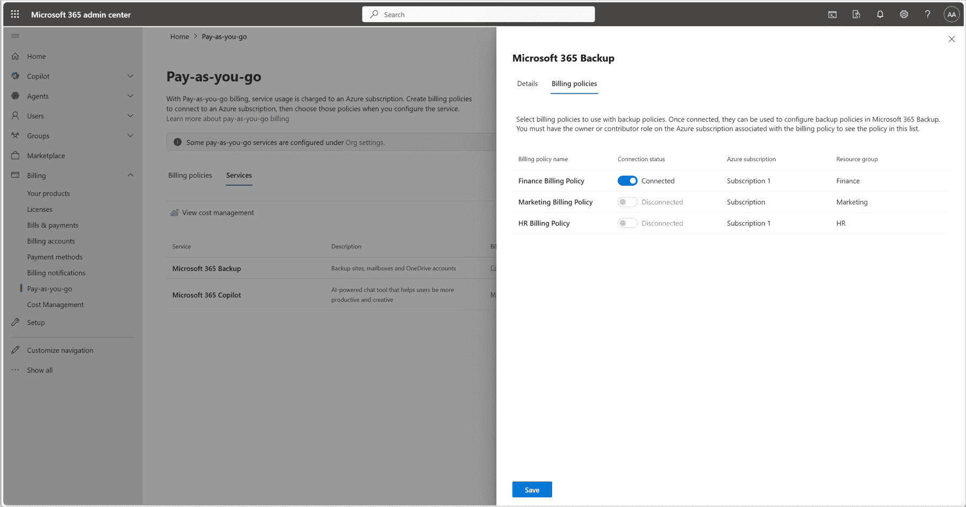
Task: Open the AA account avatar
Action: 952,14
